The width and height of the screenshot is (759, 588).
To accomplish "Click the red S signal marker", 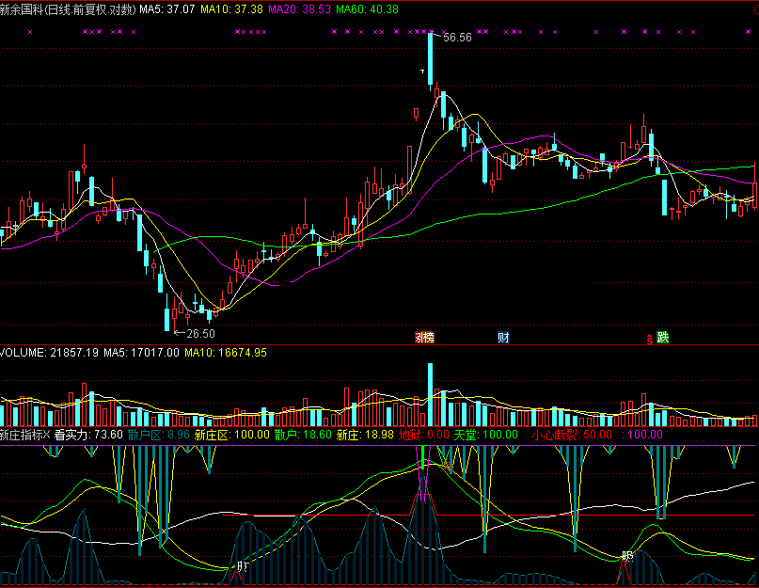I will pos(650,339).
